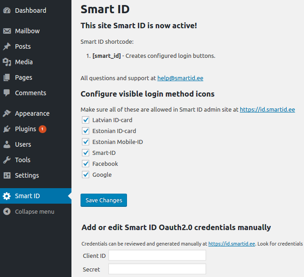Image resolution: width=304 pixels, height=277 pixels.
Task: Click the Media camera-and-music icon
Action: pyautogui.click(x=7, y=62)
